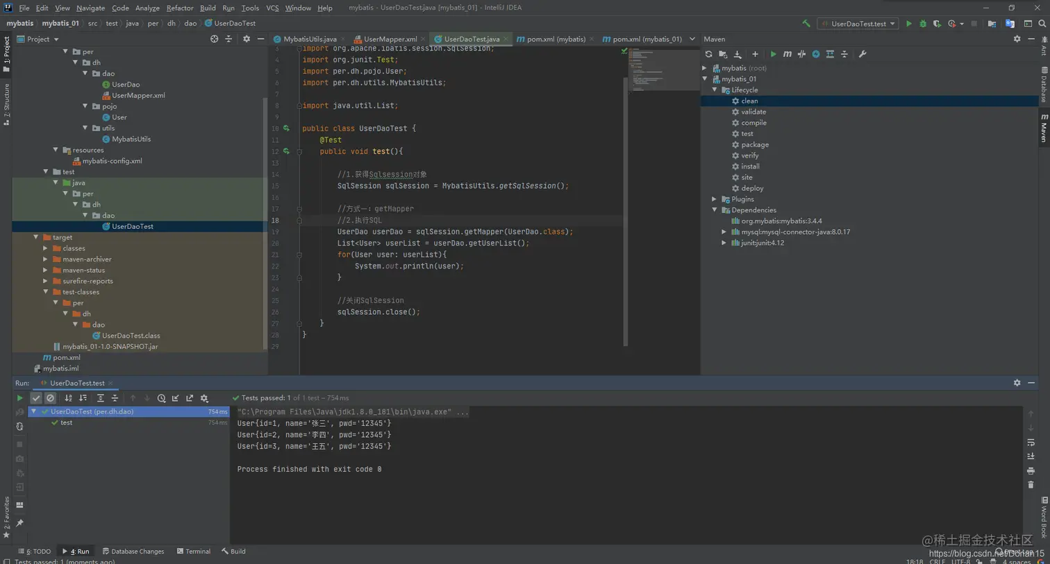Run Maven build green arrow in Maven panel

click(773, 54)
